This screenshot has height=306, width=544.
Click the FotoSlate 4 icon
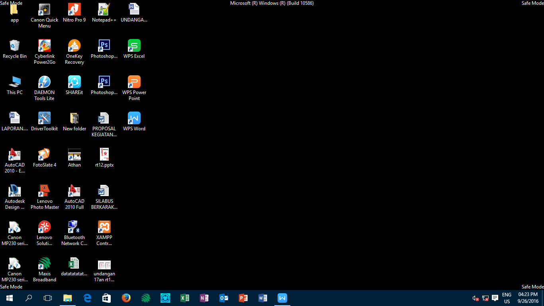point(45,158)
